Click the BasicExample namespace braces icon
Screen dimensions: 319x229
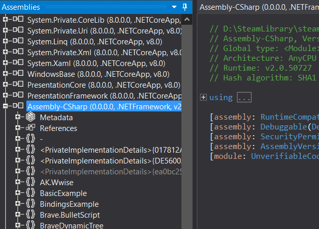[x=31, y=193]
